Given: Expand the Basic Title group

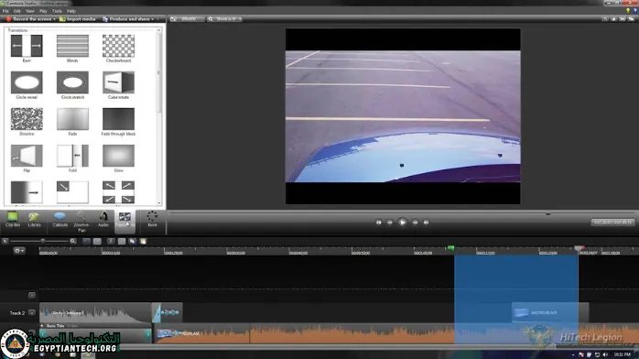Looking at the screenshot, I should pos(41,326).
